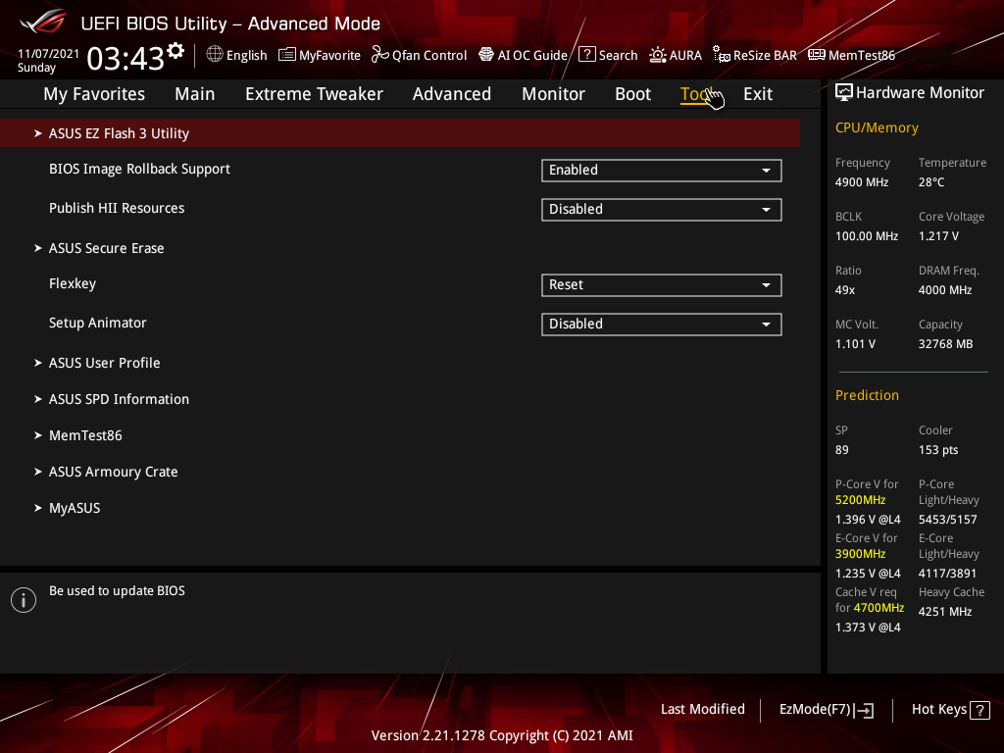The height and width of the screenshot is (753, 1004).
Task: Open the Setup Animator dropdown
Action: coord(662,324)
